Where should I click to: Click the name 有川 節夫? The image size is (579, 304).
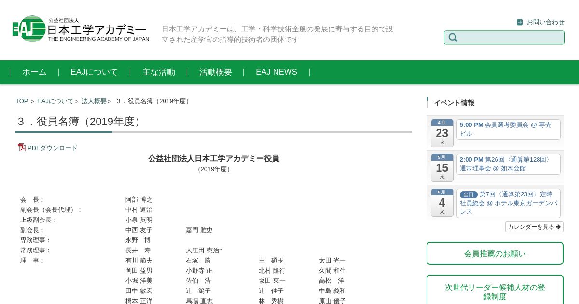(x=139, y=261)
